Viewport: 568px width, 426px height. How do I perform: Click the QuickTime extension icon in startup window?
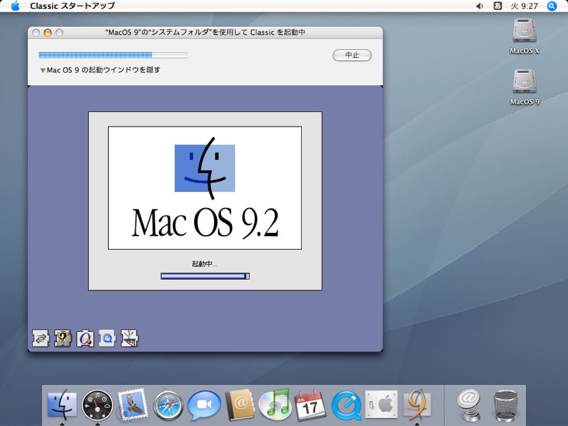click(x=107, y=338)
